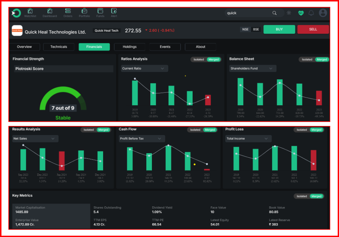This screenshot has height=237, width=339.
Task: Set Cash Flow to Merged
Action: tap(210, 130)
